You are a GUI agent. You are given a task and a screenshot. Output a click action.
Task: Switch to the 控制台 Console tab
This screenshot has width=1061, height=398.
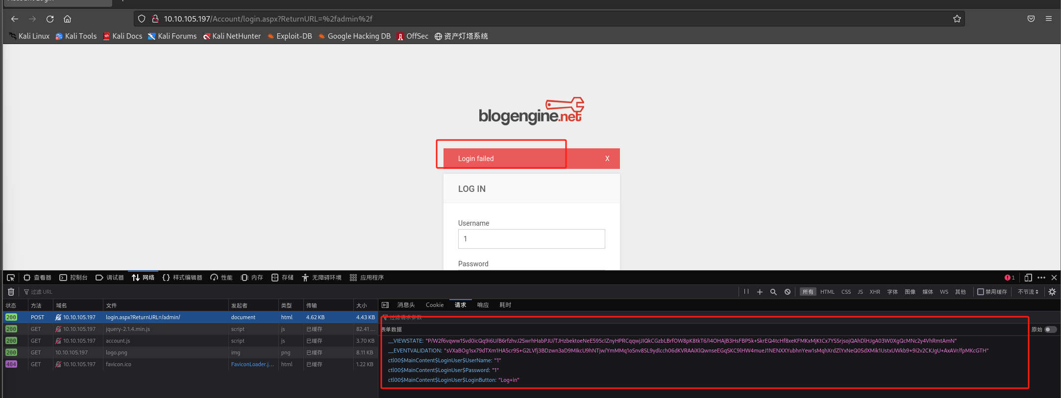[x=74, y=278]
